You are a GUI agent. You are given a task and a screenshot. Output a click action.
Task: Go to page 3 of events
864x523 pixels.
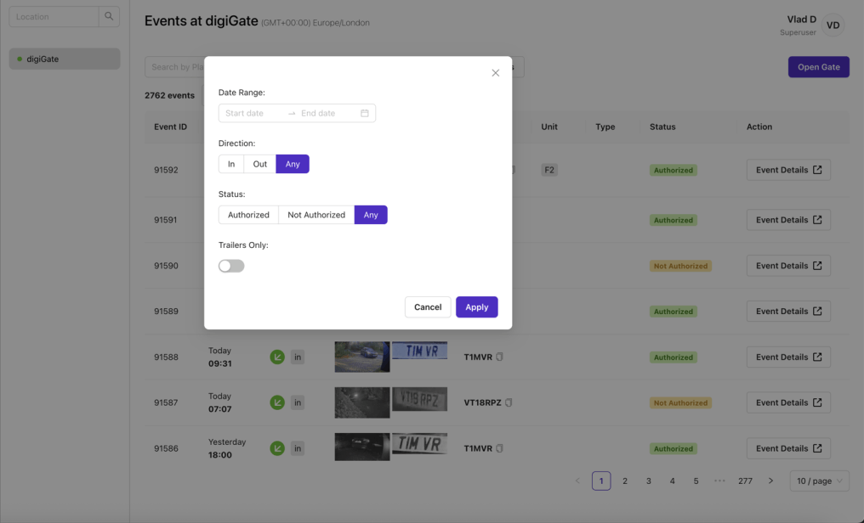[x=649, y=481]
